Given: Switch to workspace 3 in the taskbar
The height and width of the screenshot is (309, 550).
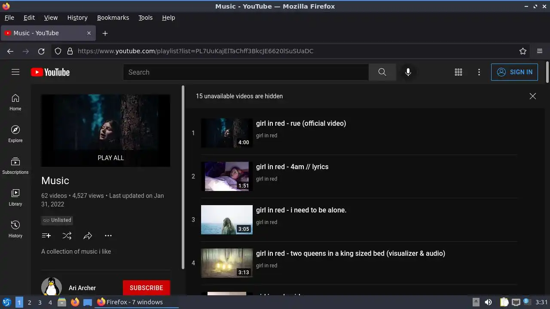Looking at the screenshot, I should 40,302.
